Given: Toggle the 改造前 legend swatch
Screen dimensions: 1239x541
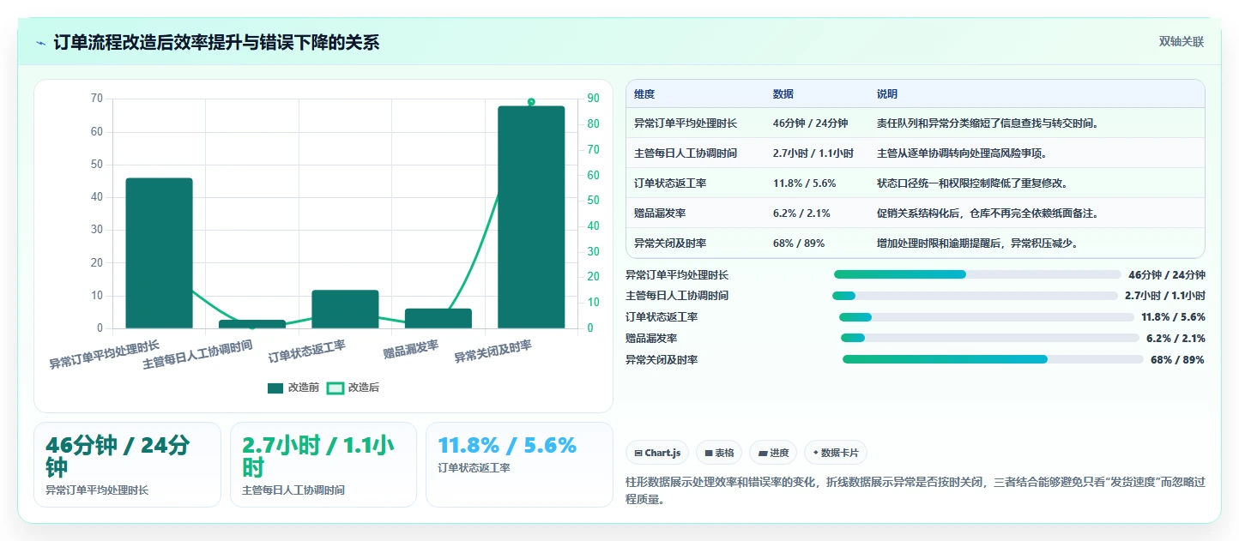Looking at the screenshot, I should 275,388.
